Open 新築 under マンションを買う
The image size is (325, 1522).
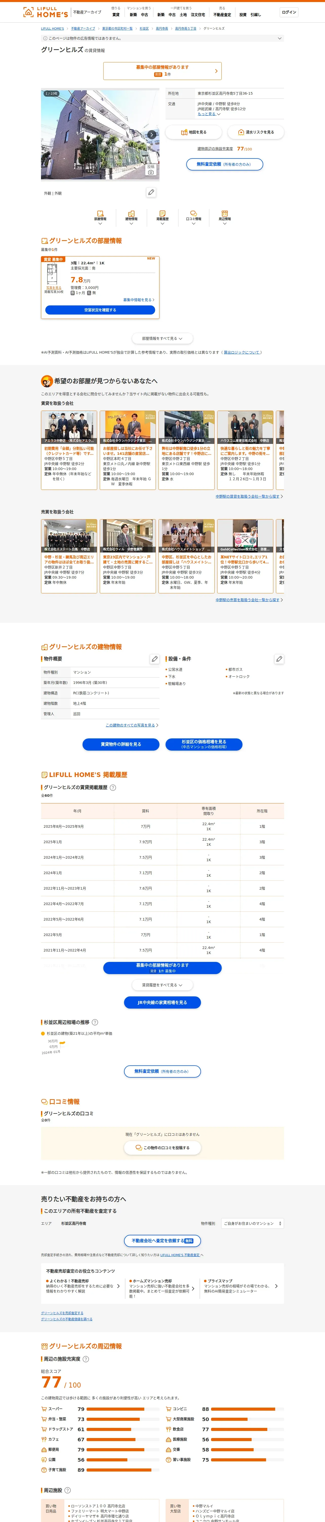133,15
